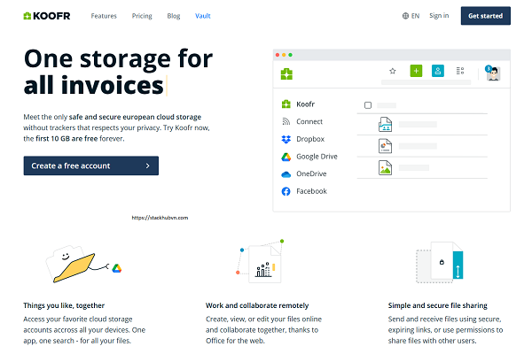The image size is (532, 354).
Task: Click the green plus add button
Action: (416, 71)
